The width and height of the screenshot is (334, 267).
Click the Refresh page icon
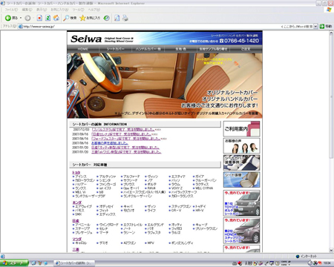[x=48, y=18]
